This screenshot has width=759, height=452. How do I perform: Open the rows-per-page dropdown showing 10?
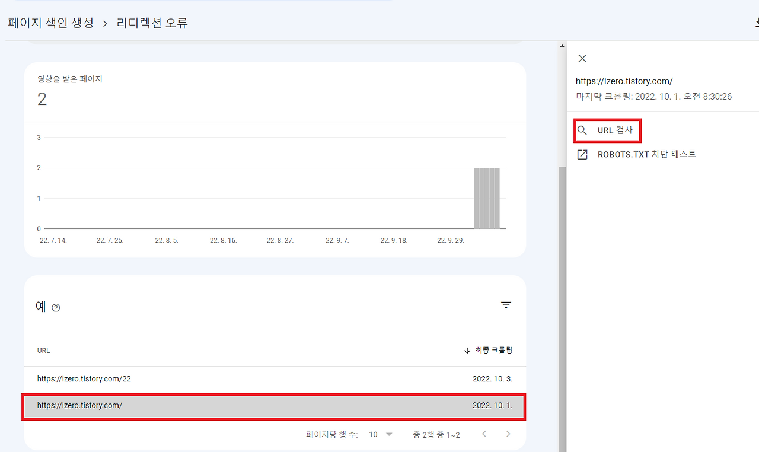tap(381, 434)
